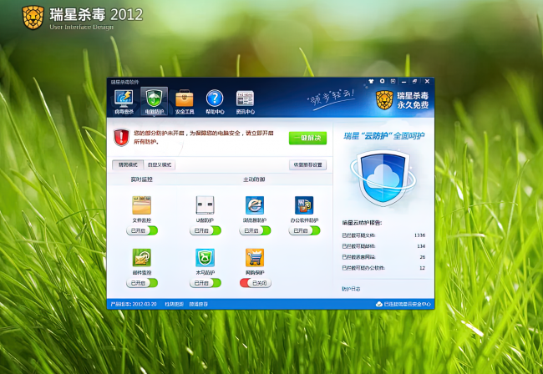This screenshot has height=374, width=543.
Task: Click the office software protection icon
Action: [304, 205]
